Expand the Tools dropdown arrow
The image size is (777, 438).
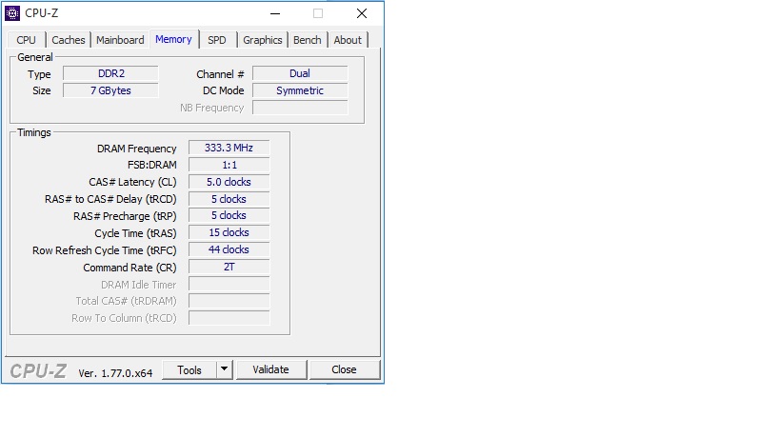(x=225, y=369)
